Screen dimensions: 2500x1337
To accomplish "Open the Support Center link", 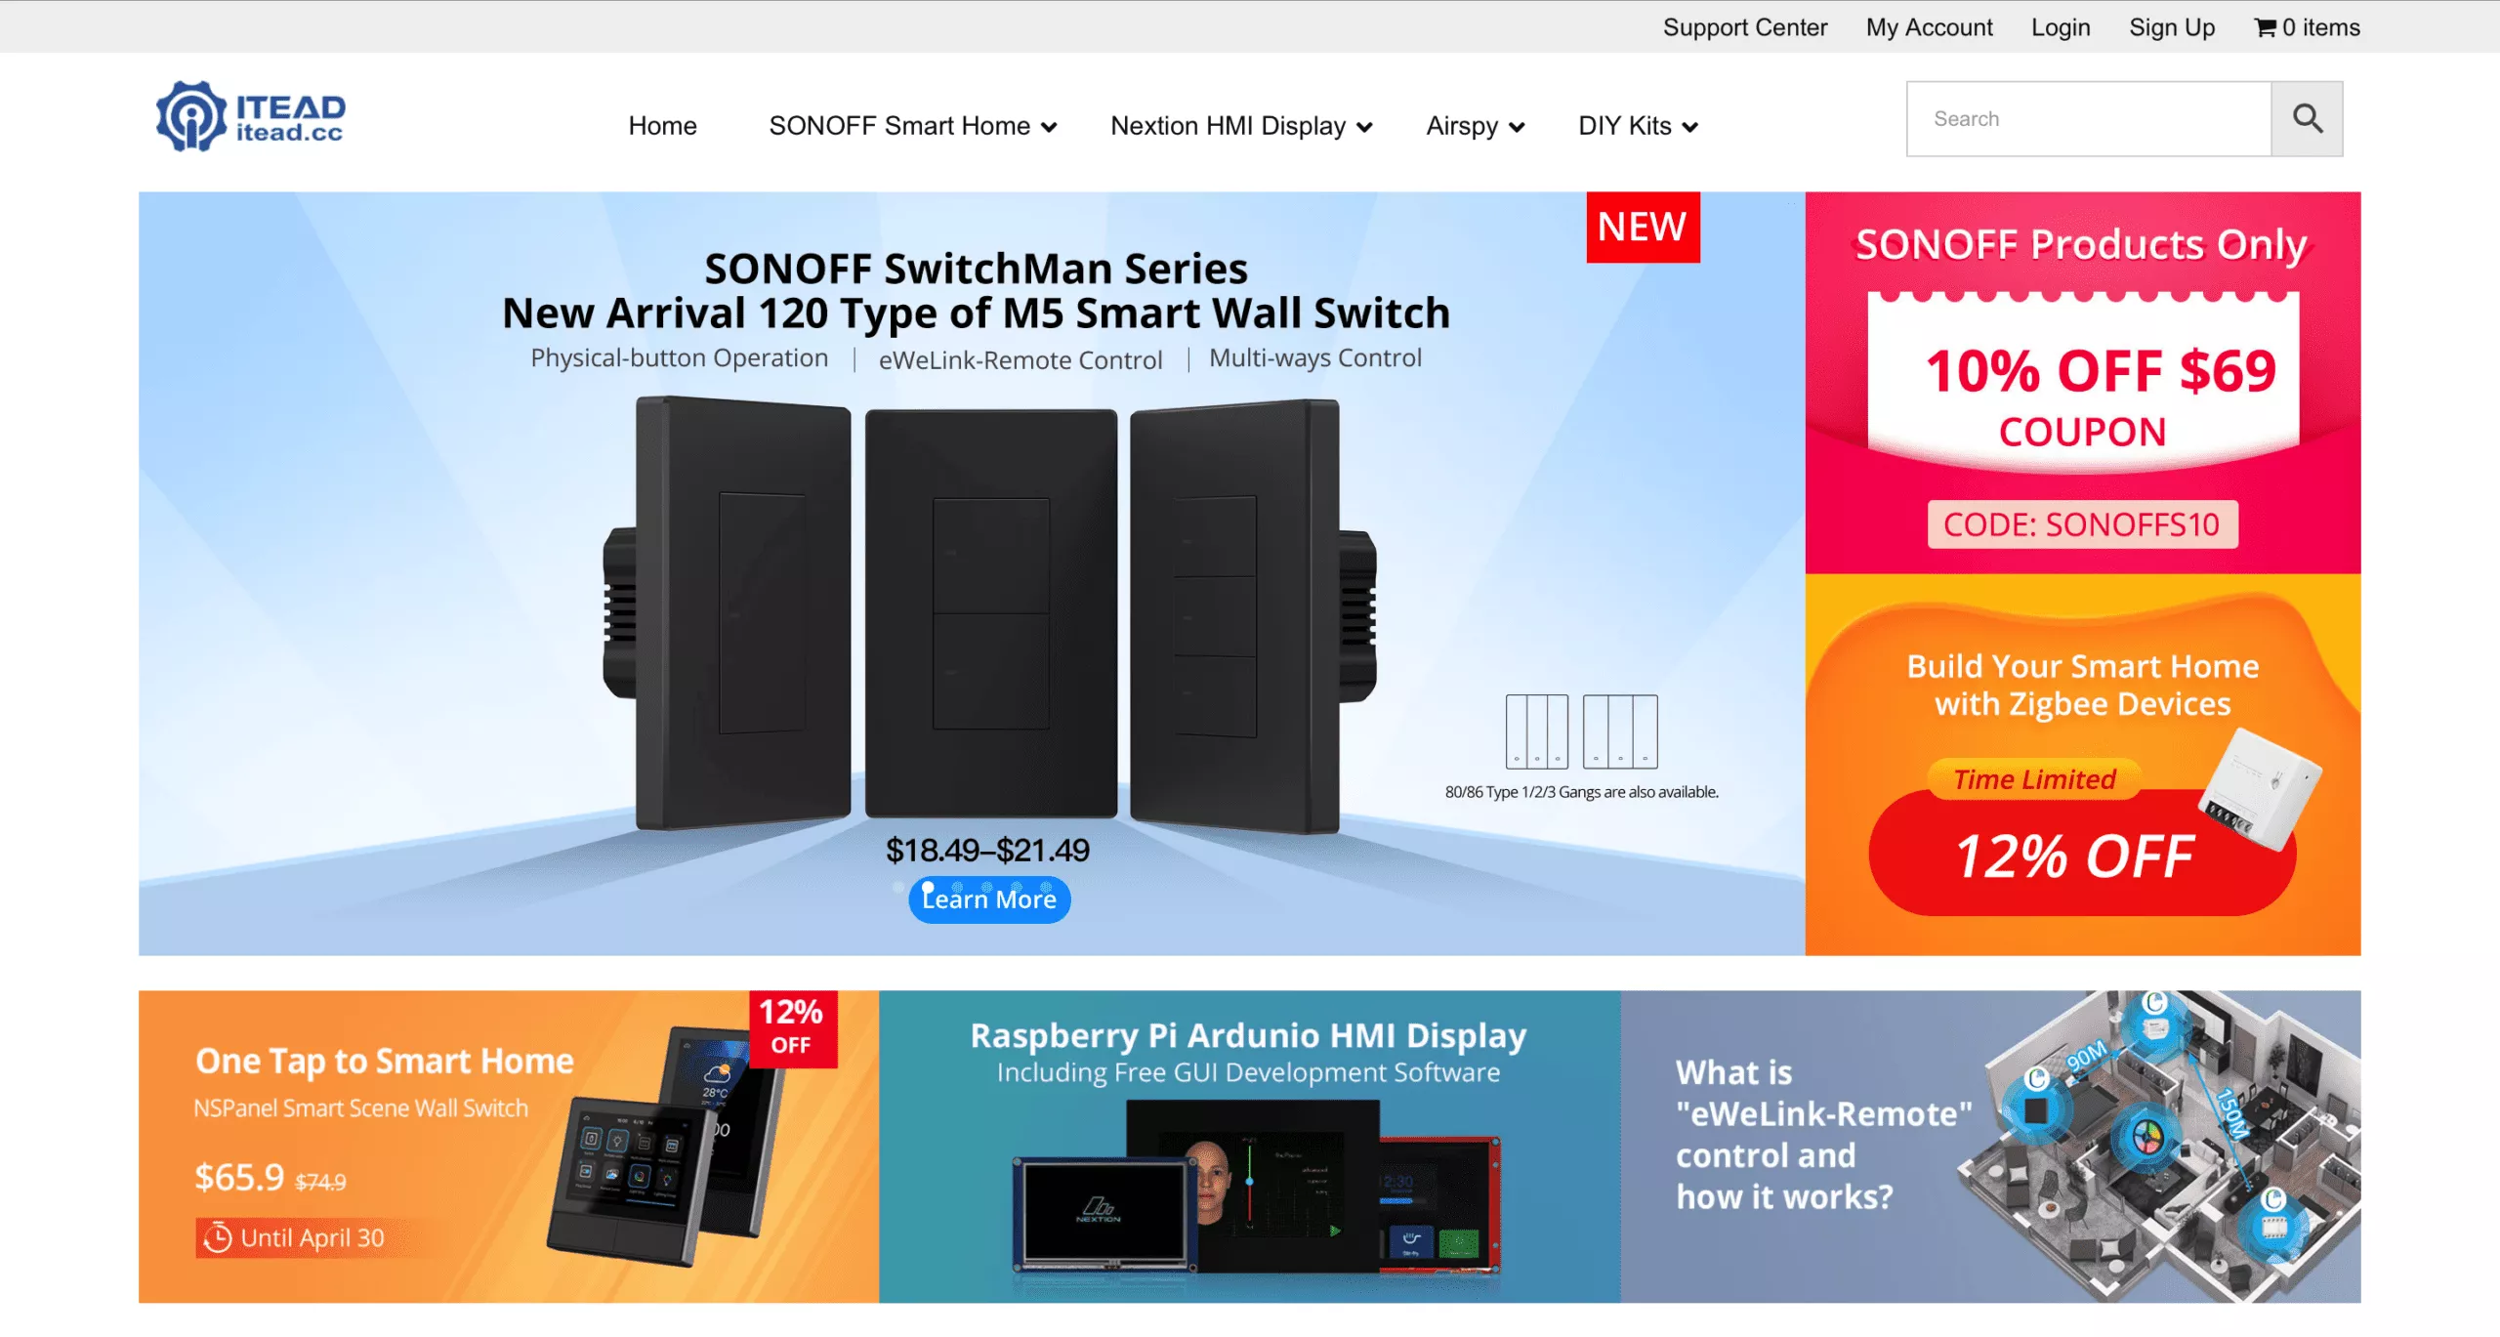I will pos(1745,27).
